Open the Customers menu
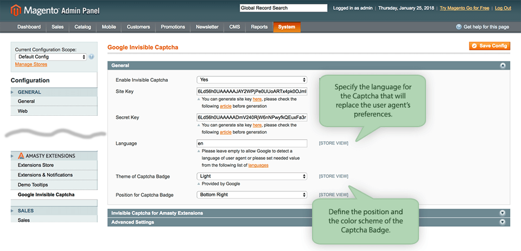Screen dimensions: 521x251 [x=138, y=27]
